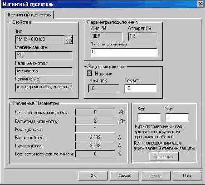This screenshot has width=205, height=185.
Task: Open the type selection browse button
Action: pos(68,40)
